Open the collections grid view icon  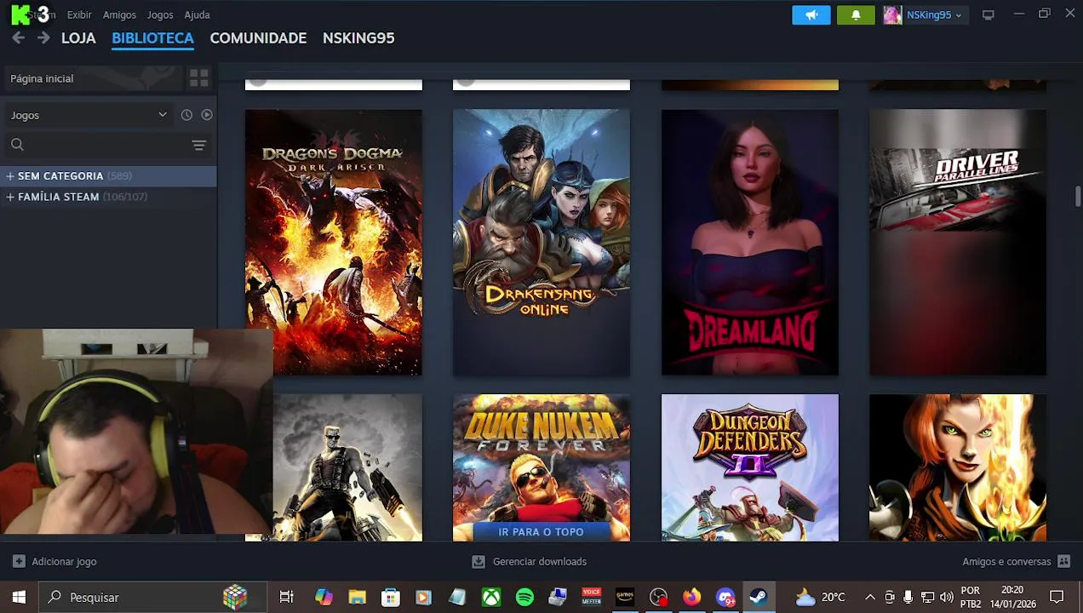[198, 78]
